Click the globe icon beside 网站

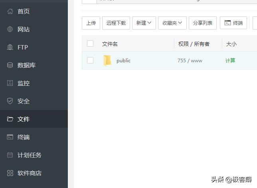point(10,29)
